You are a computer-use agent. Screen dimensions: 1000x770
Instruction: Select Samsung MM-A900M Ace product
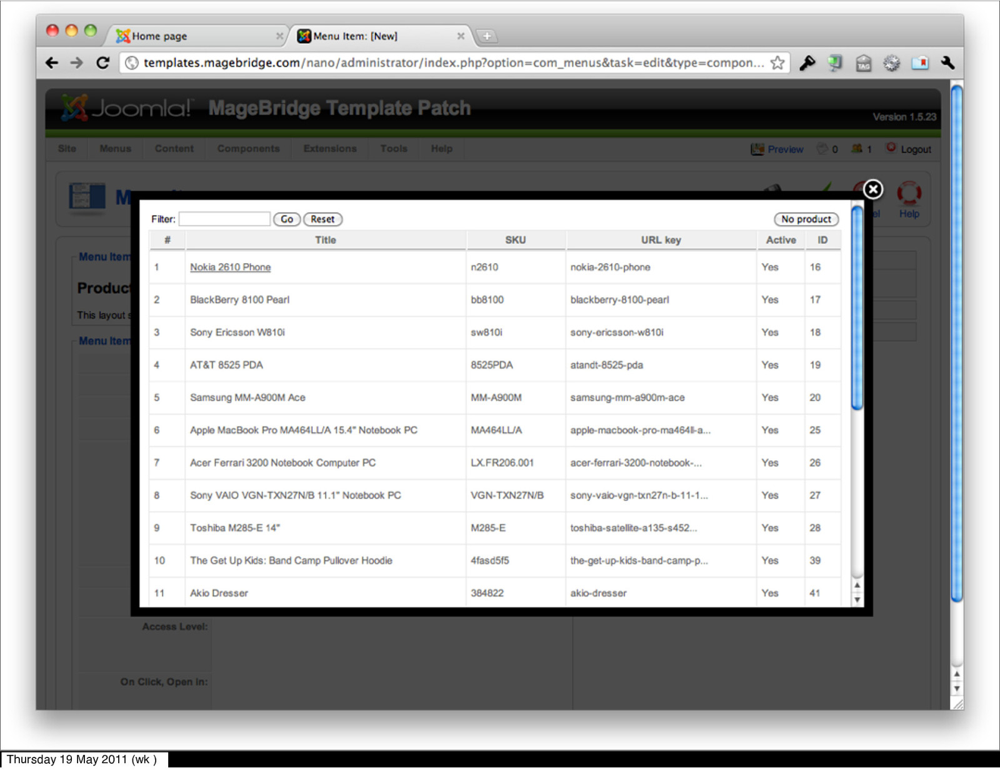[x=247, y=397]
